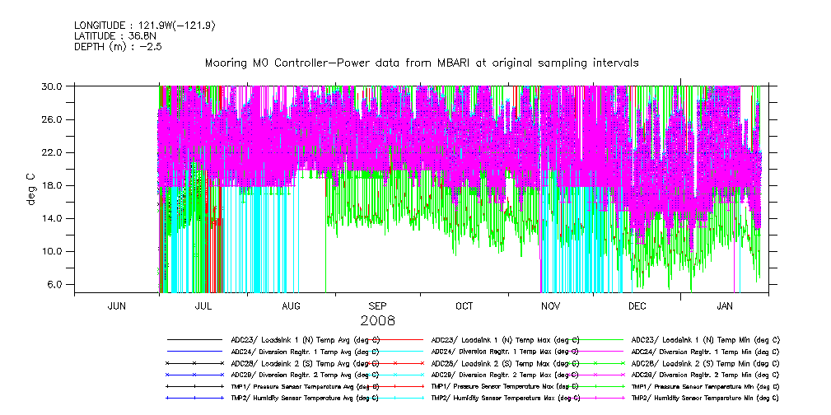Click the plot title Mooring M0 Controller-Power data

[421, 63]
